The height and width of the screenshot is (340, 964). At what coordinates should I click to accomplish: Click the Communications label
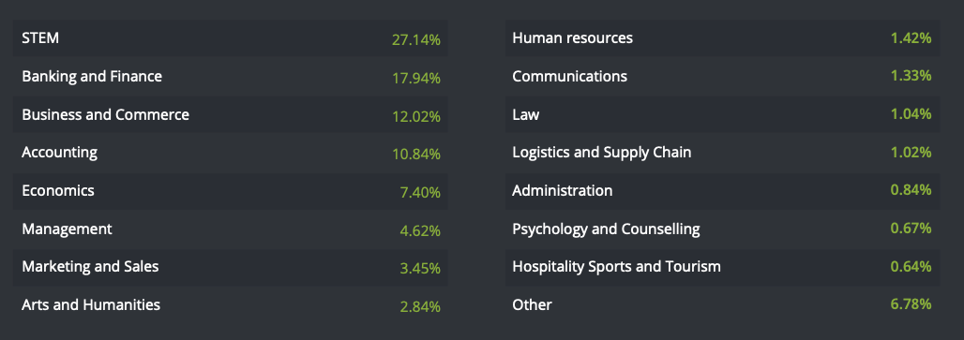pos(569,76)
